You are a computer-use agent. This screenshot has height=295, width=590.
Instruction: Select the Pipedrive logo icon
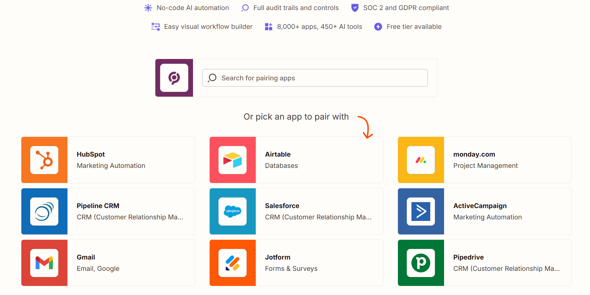[x=421, y=263]
